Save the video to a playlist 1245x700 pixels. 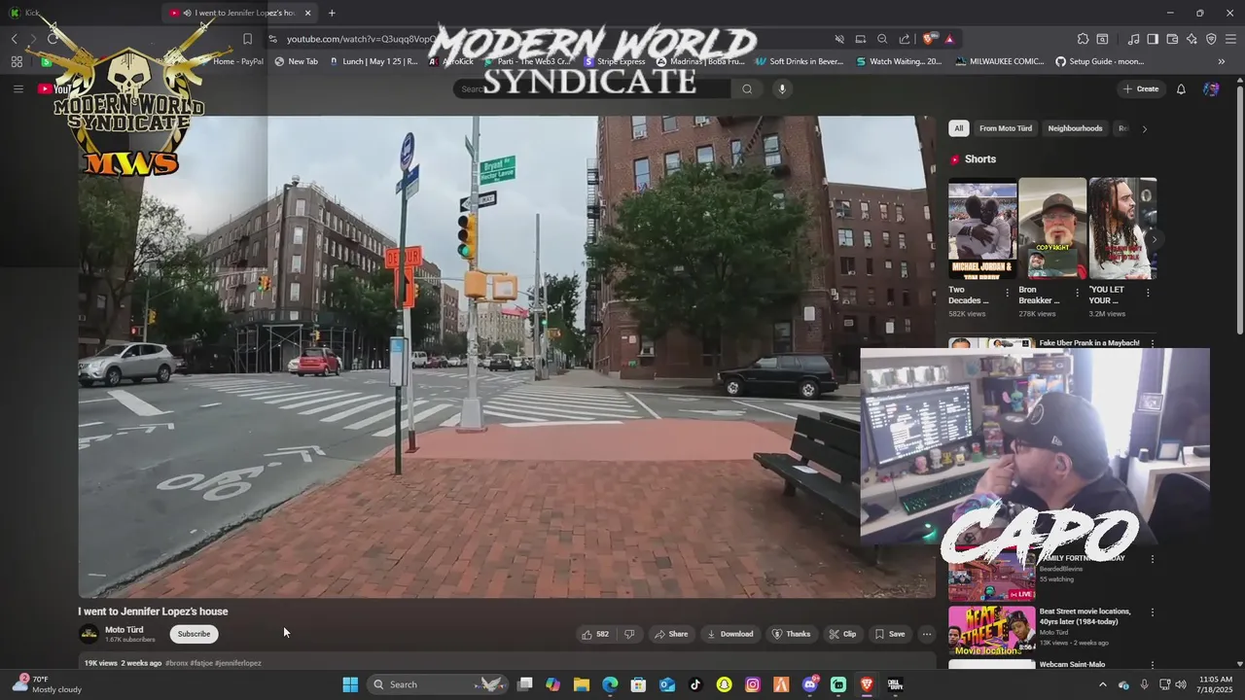tap(889, 634)
